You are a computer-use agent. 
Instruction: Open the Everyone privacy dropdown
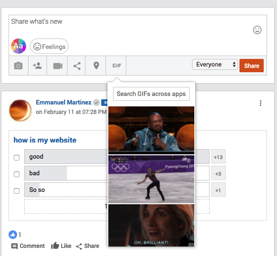click(x=215, y=65)
